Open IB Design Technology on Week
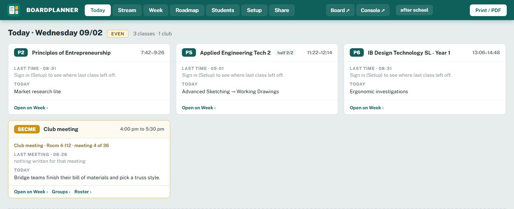The height and width of the screenshot is (209, 514). point(367,108)
